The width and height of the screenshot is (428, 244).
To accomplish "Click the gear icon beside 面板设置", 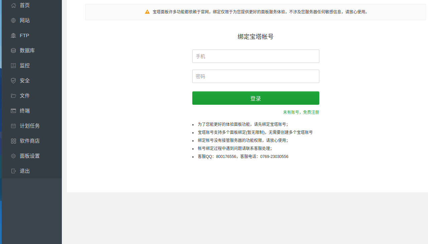I will coord(13,156).
